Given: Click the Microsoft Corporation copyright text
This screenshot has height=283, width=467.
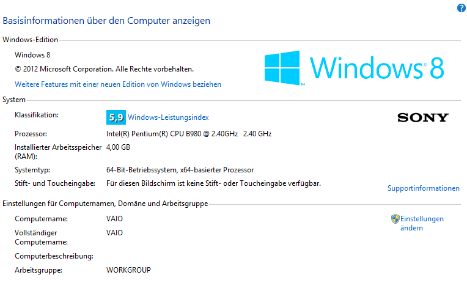Looking at the screenshot, I should coord(105,69).
